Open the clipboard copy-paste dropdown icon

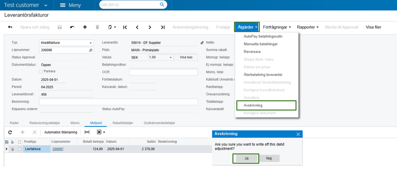pos(112,27)
